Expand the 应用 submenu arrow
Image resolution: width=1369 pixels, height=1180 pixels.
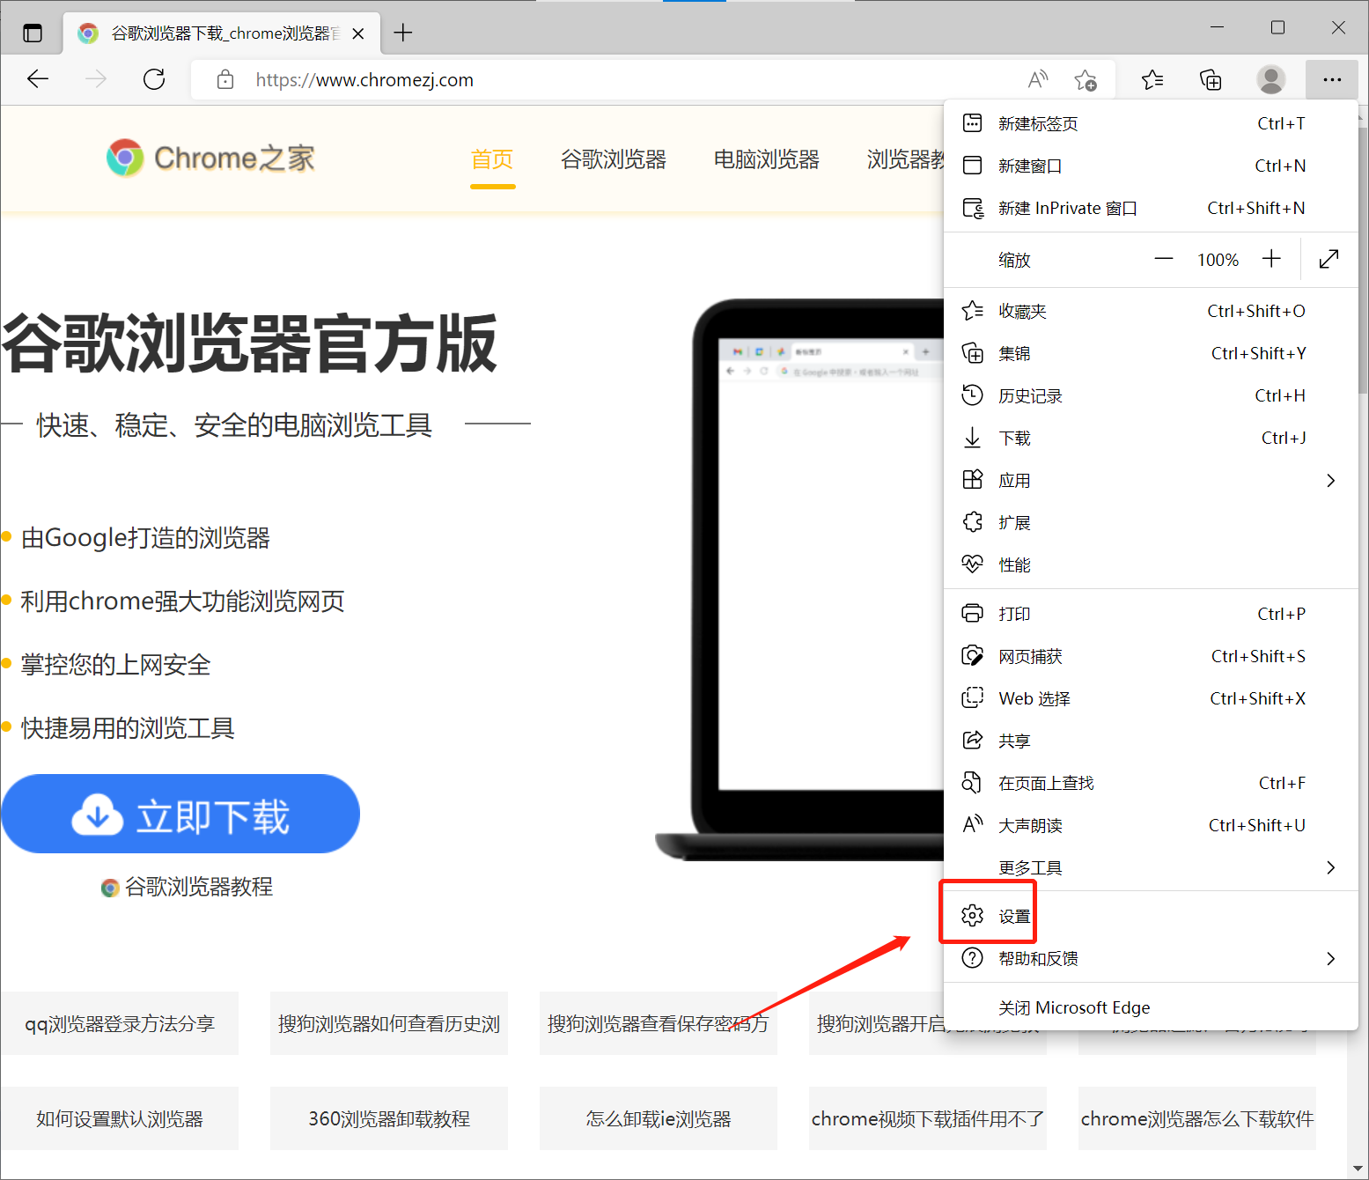click(x=1329, y=480)
